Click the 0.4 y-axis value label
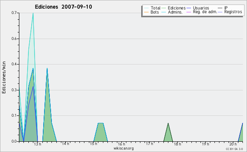The width and height of the screenshot is (247, 152). tap(14, 64)
